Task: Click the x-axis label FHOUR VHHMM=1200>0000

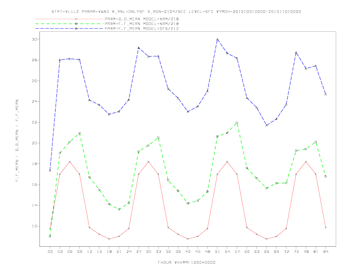Action: point(186,262)
